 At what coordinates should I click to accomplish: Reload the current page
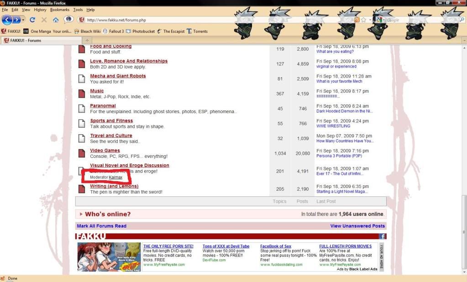[33, 20]
